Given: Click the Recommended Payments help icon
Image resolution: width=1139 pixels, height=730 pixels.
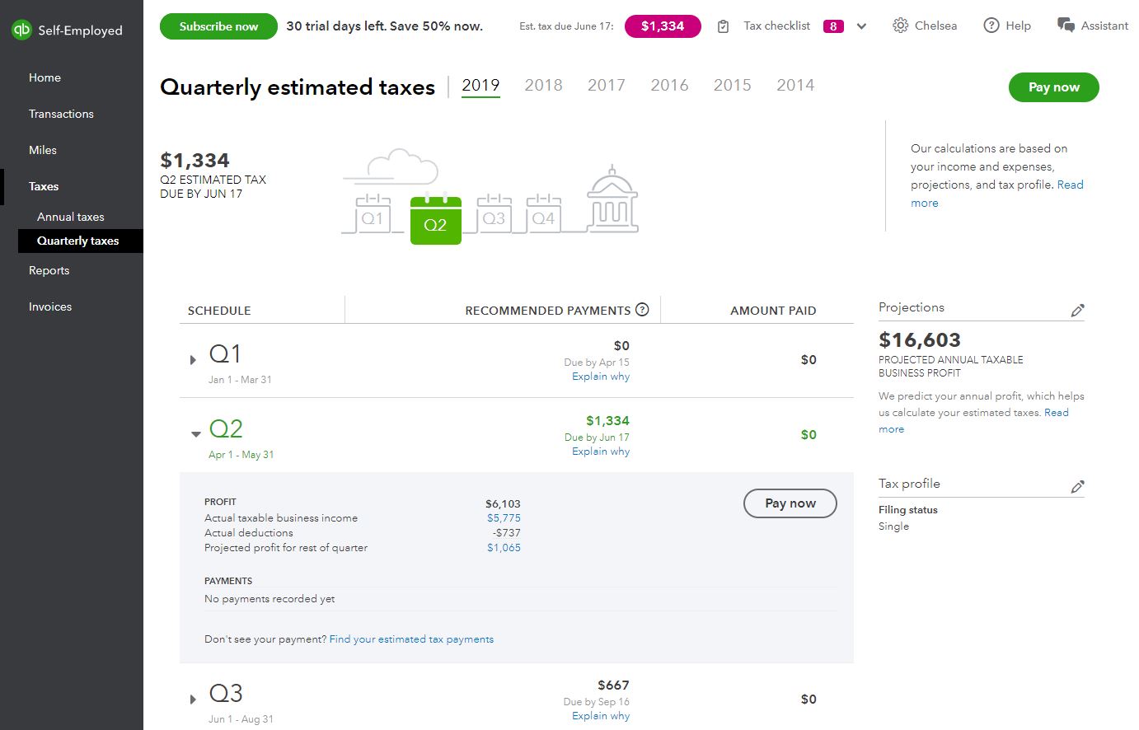Looking at the screenshot, I should [x=643, y=310].
